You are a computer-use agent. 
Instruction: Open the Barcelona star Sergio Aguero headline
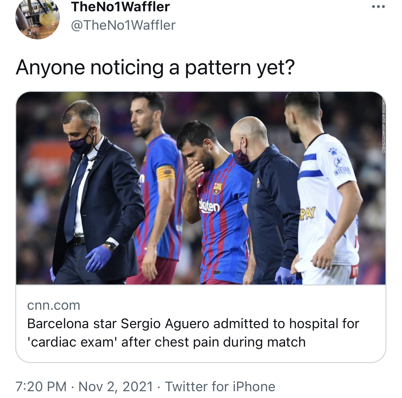point(193,324)
